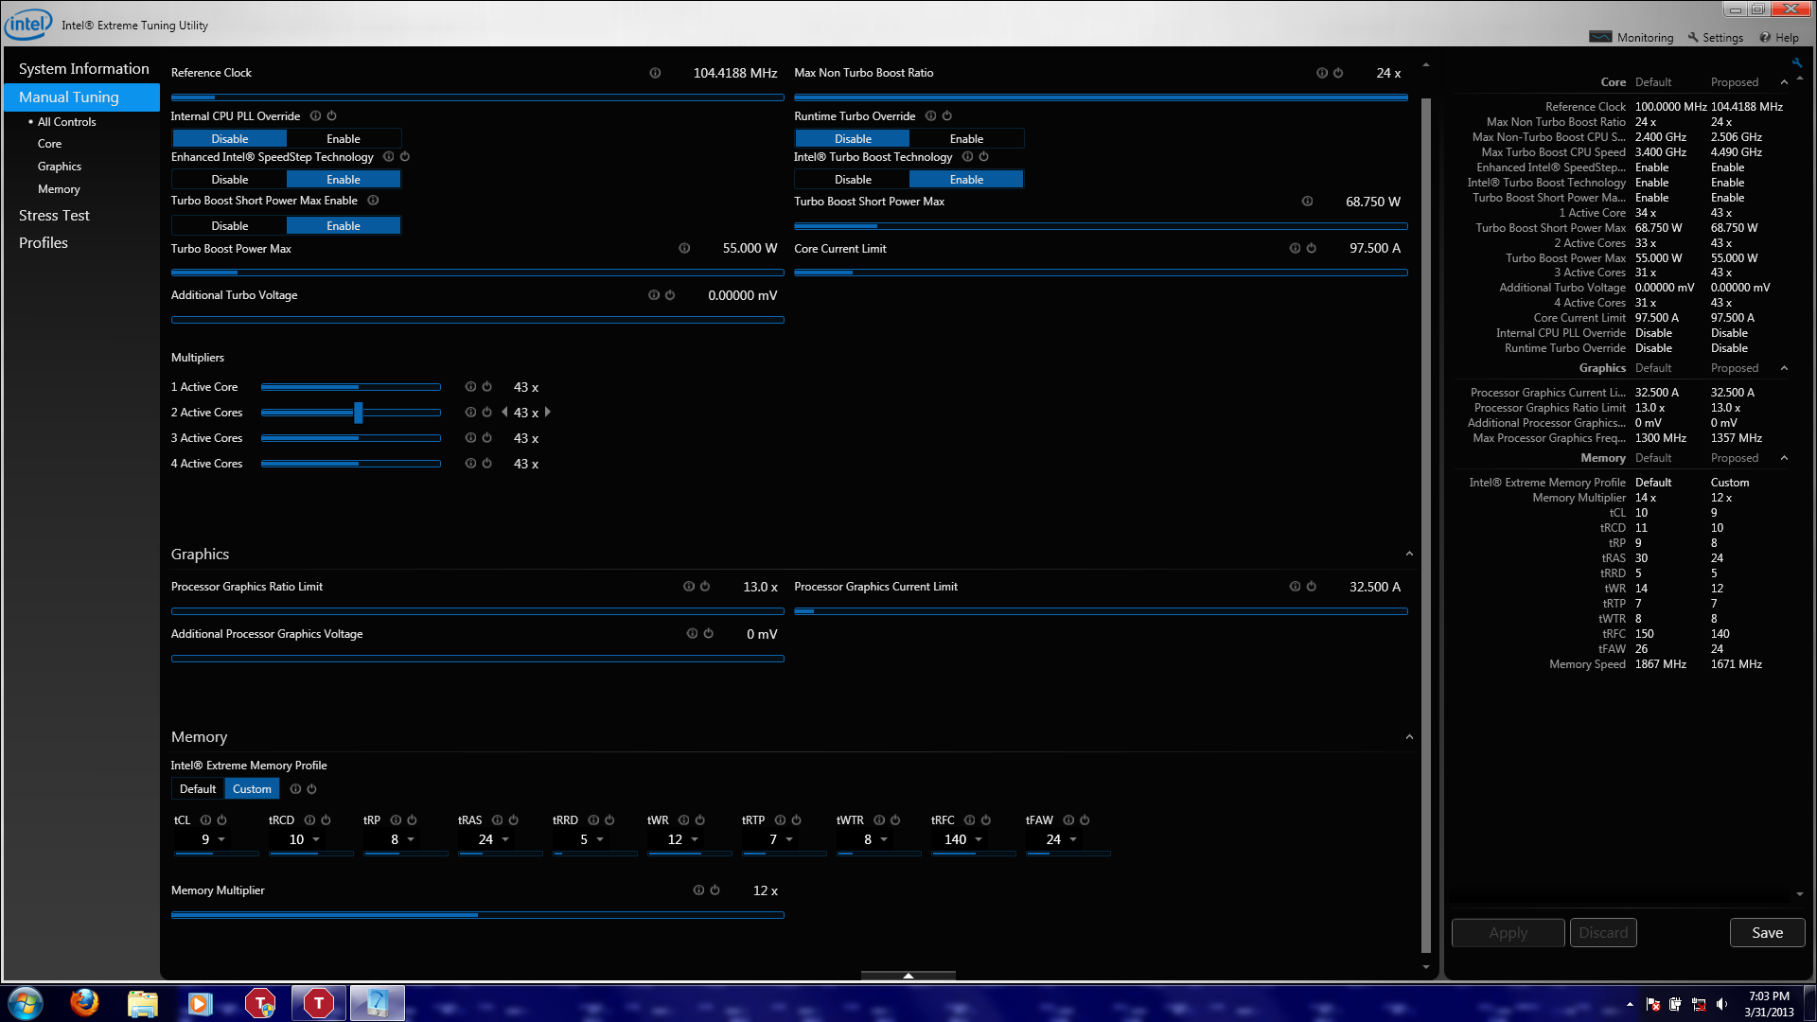The image size is (1817, 1022).
Task: Show info for Internal CPU PLL Override
Action: tap(315, 116)
